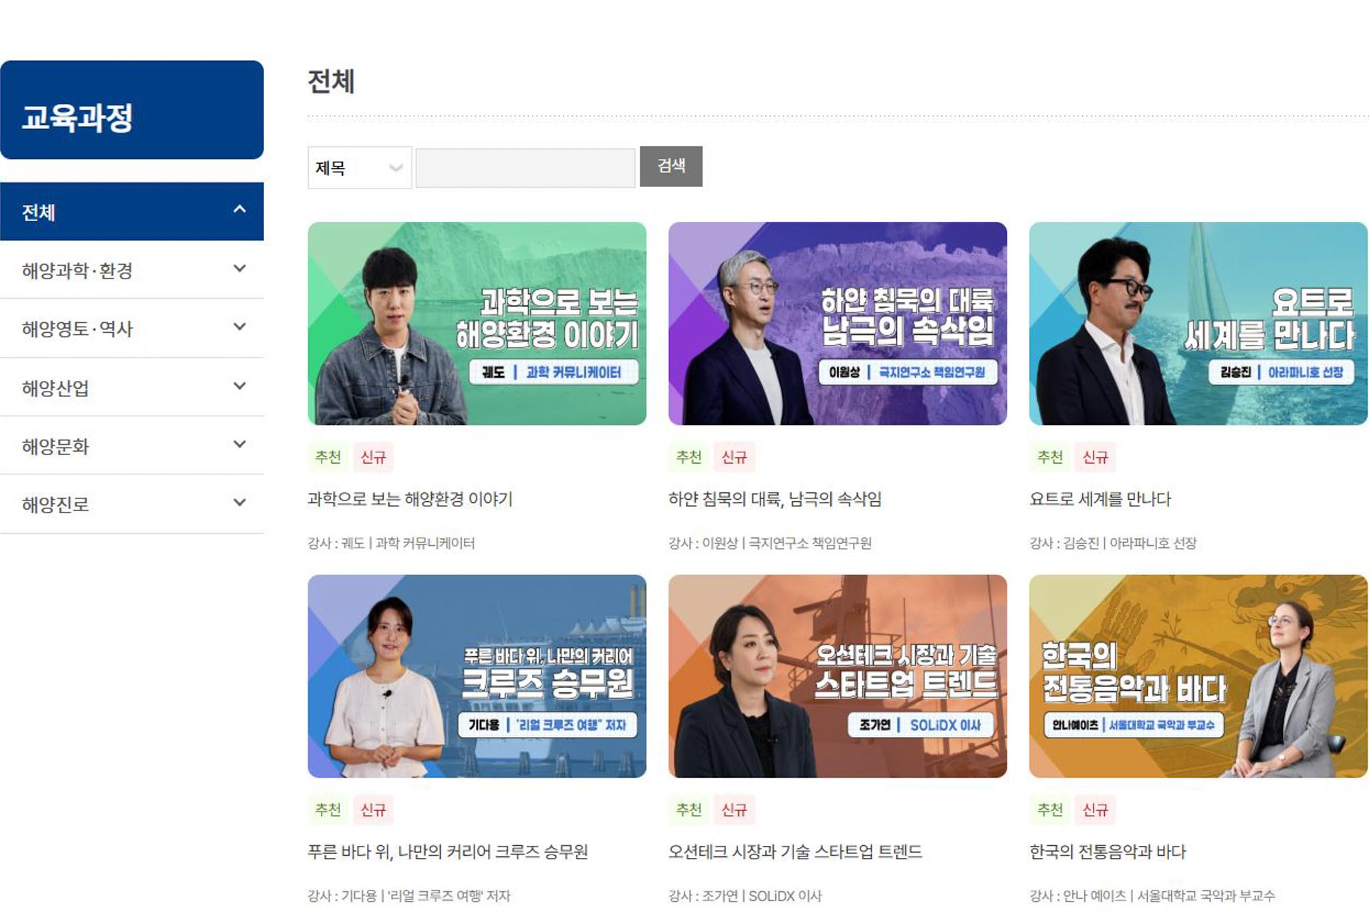
Task: Open the 제목 search type dropdown
Action: point(360,168)
